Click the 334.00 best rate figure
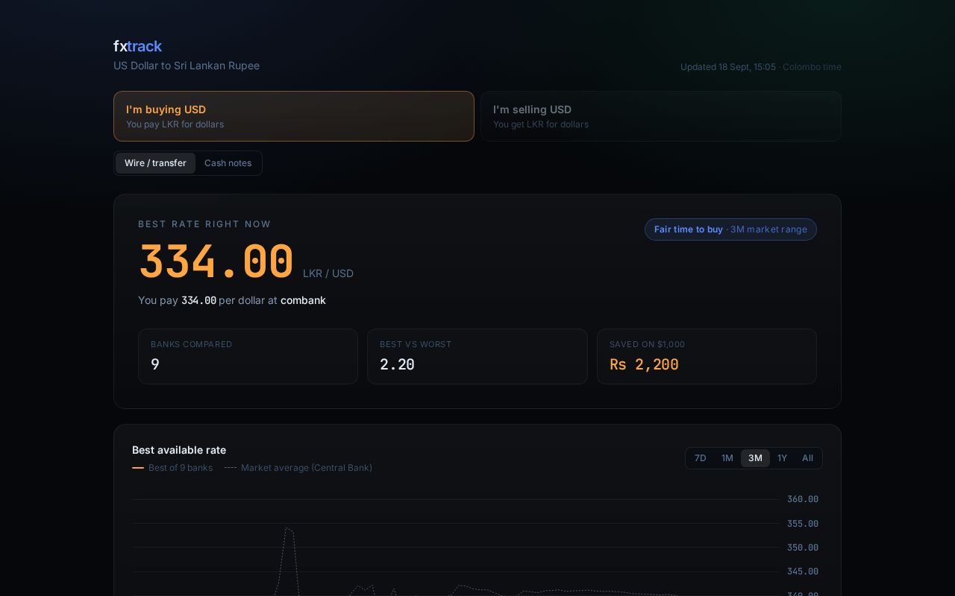Image resolution: width=955 pixels, height=596 pixels. (216, 261)
